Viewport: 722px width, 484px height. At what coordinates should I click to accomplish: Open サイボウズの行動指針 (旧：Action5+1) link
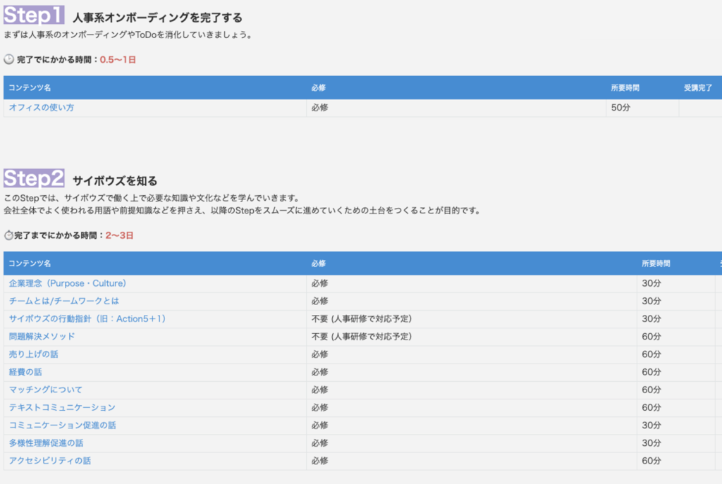point(87,319)
